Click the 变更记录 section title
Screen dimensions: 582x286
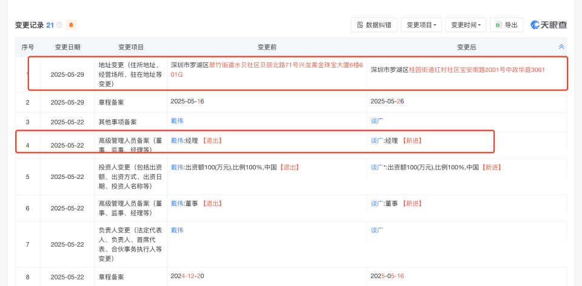tap(29, 25)
